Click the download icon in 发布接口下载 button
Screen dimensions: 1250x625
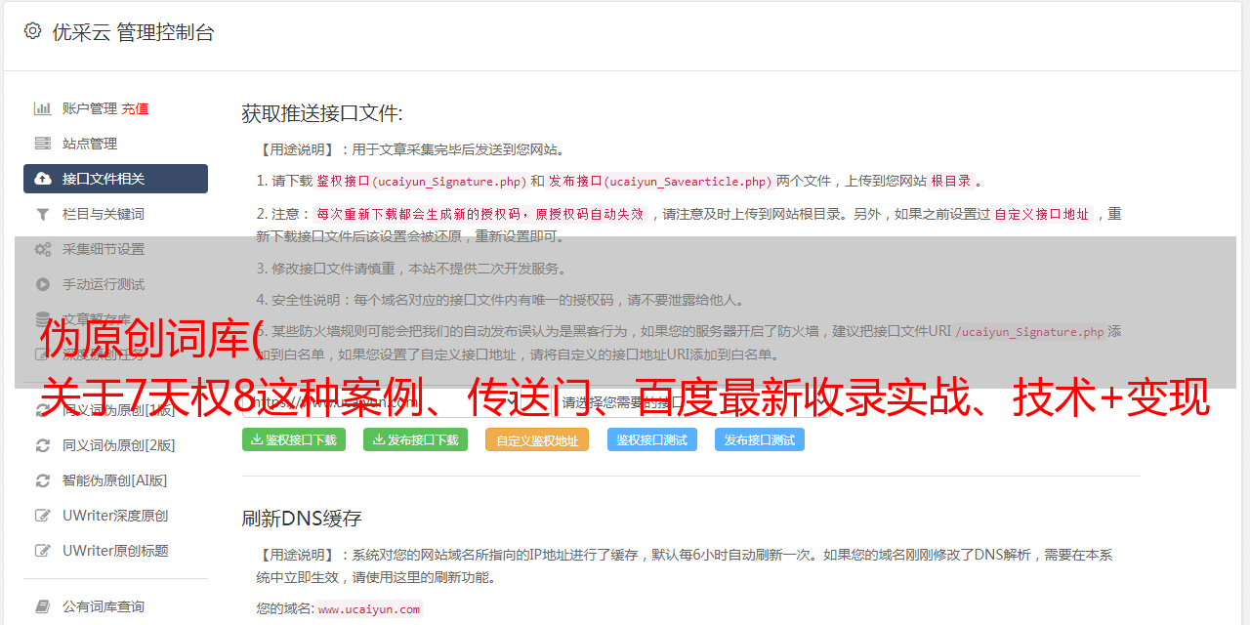[x=379, y=439]
